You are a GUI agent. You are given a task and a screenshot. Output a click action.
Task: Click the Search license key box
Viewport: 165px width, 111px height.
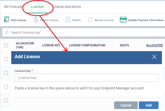pos(83,32)
